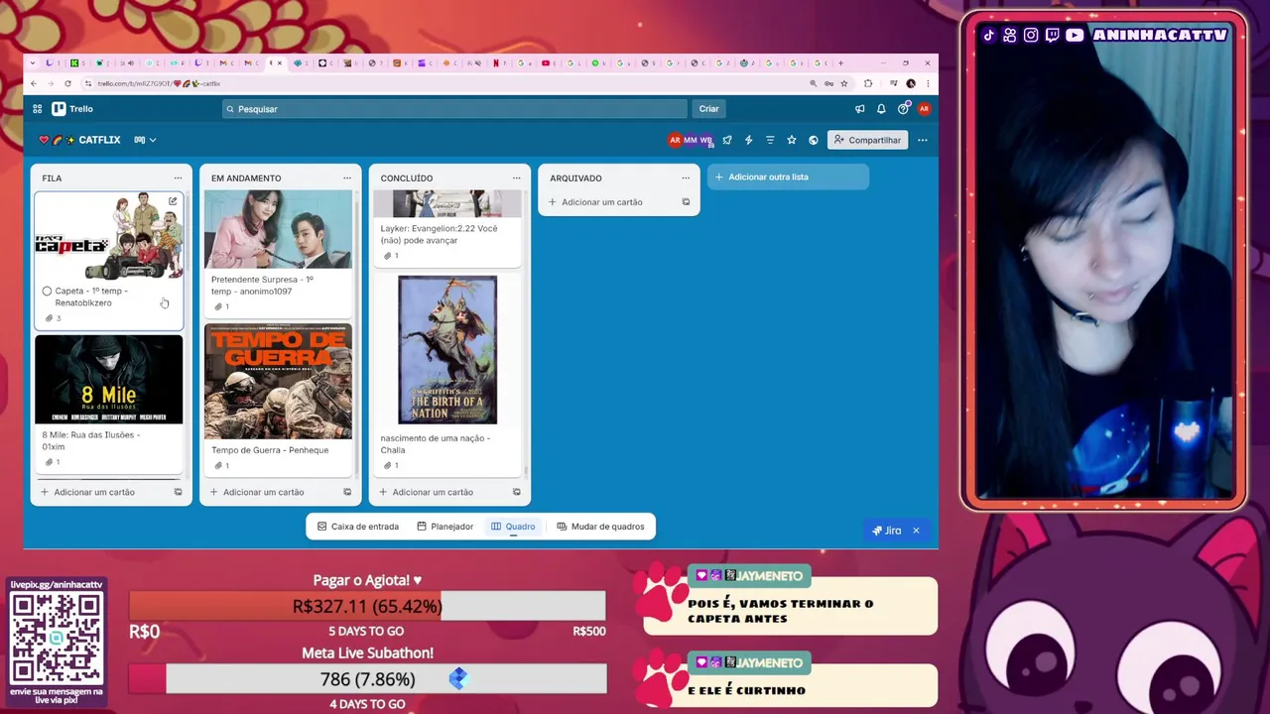Open Mudar de quadros switcher
The height and width of the screenshot is (714, 1270).
[x=601, y=527]
